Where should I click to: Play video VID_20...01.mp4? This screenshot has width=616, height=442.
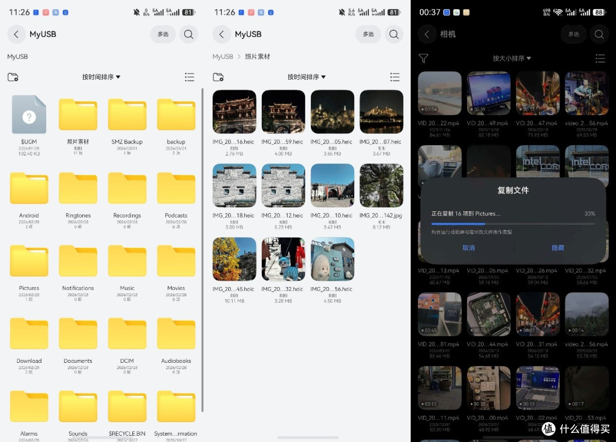tap(440, 314)
